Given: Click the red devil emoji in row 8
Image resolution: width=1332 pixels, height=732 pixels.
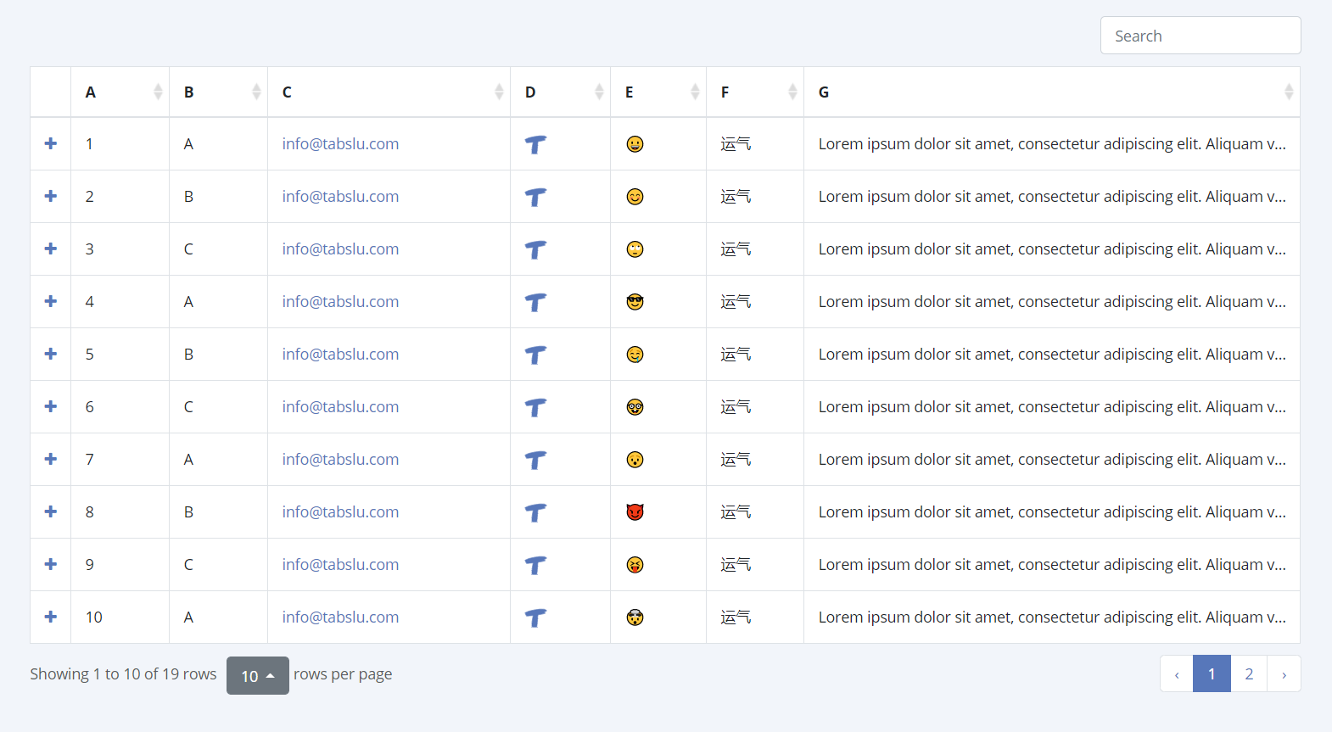Looking at the screenshot, I should click(635, 512).
